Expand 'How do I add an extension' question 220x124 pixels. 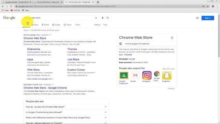(x=66, y=123)
